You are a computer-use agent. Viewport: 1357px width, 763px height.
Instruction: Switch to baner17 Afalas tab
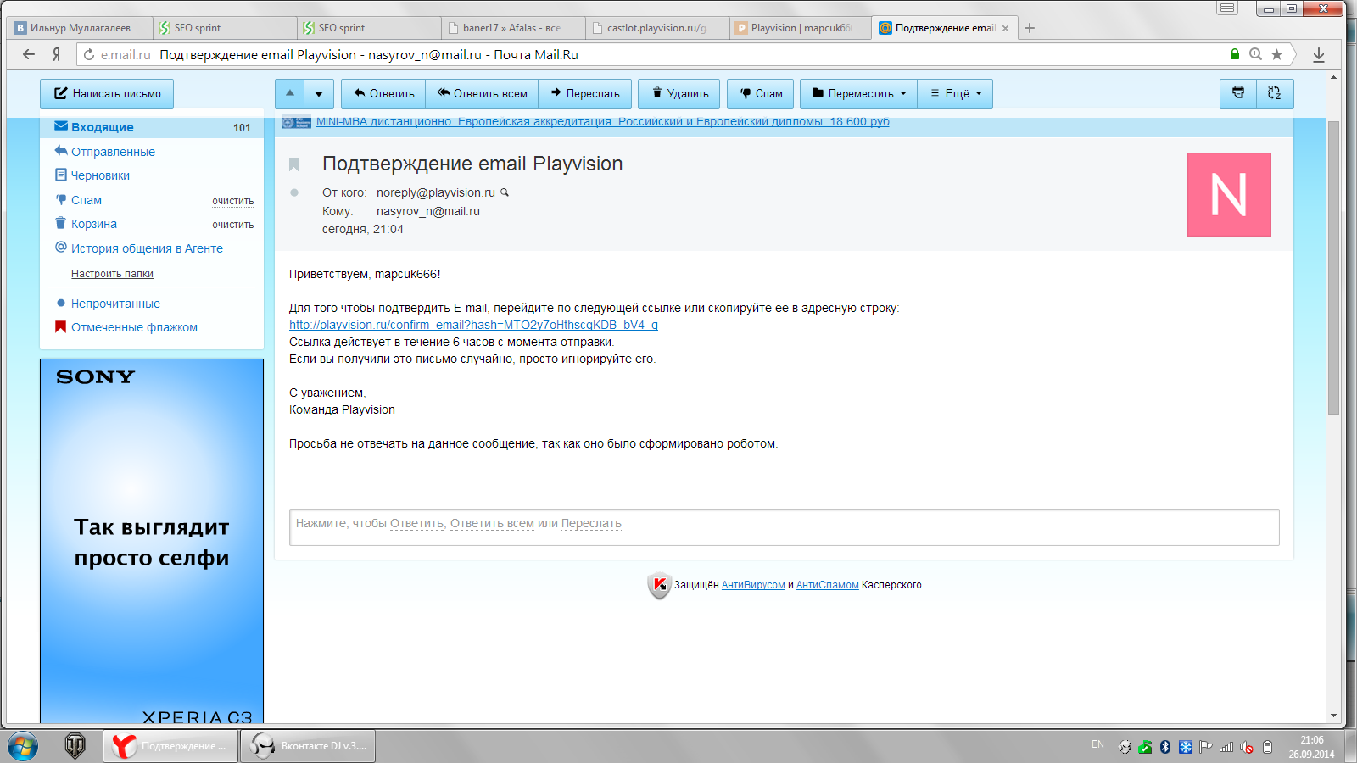point(514,28)
